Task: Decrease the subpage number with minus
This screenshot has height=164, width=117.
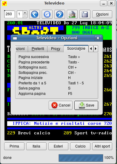Action: (25, 16)
